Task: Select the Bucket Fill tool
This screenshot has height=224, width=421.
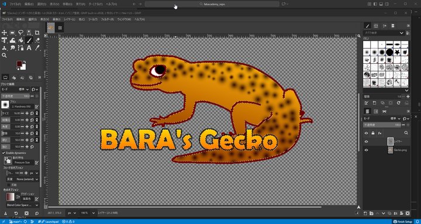Action: click(20, 40)
